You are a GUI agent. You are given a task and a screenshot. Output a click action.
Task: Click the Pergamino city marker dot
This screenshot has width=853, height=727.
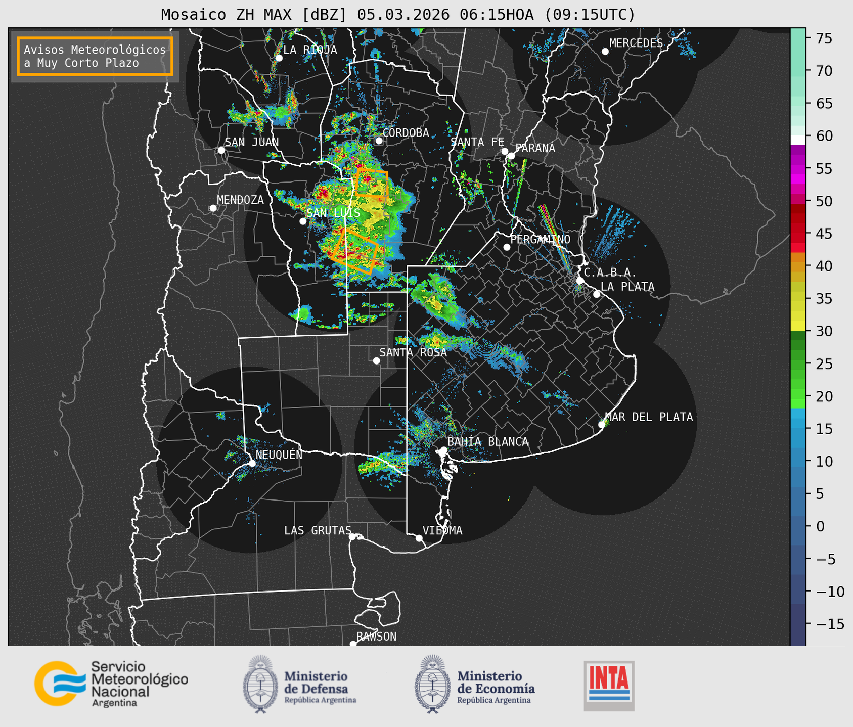click(x=507, y=247)
